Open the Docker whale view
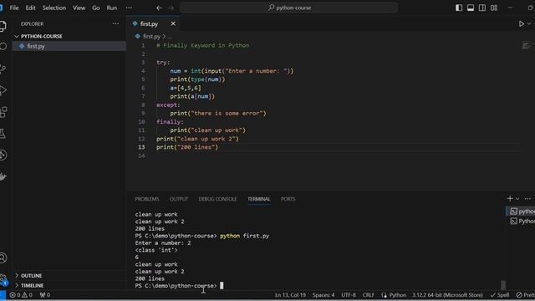535x301 pixels. coord(3,176)
